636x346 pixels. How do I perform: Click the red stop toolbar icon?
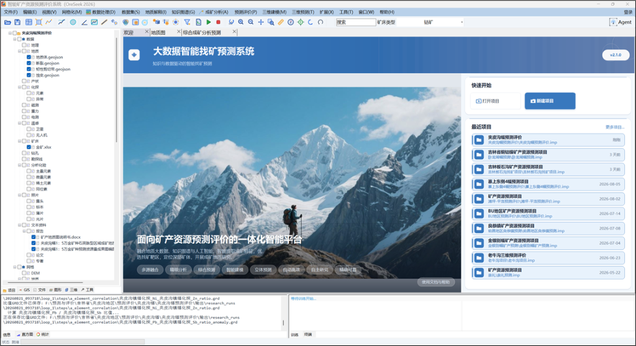pyautogui.click(x=218, y=22)
